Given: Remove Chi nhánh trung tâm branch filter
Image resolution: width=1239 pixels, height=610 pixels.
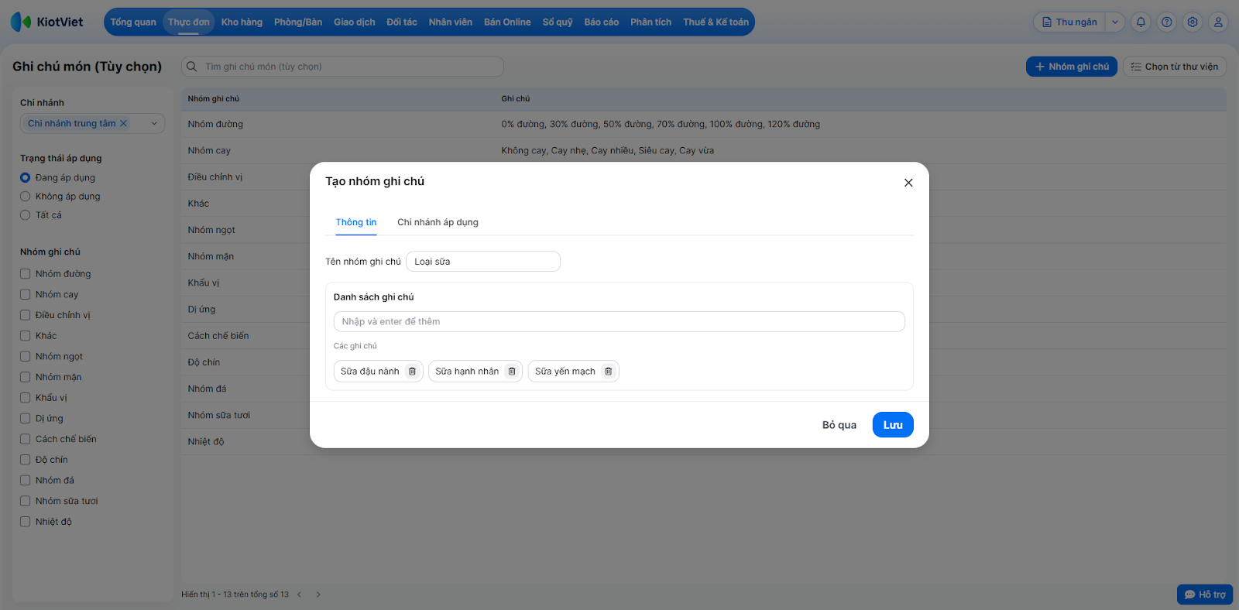Looking at the screenshot, I should point(123,123).
